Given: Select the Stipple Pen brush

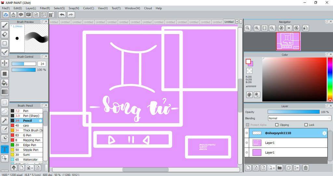Looking at the screenshot, I should (x=27, y=150).
